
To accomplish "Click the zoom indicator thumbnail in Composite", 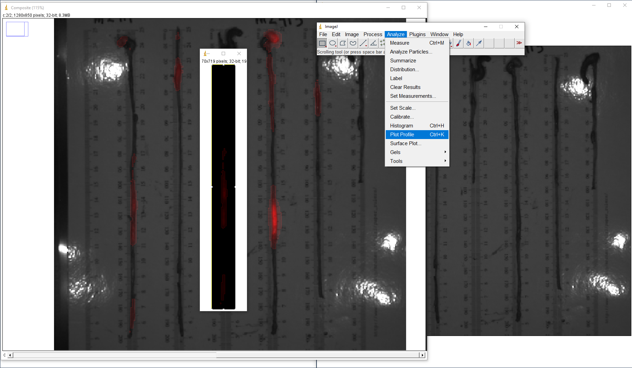I will 17,29.
